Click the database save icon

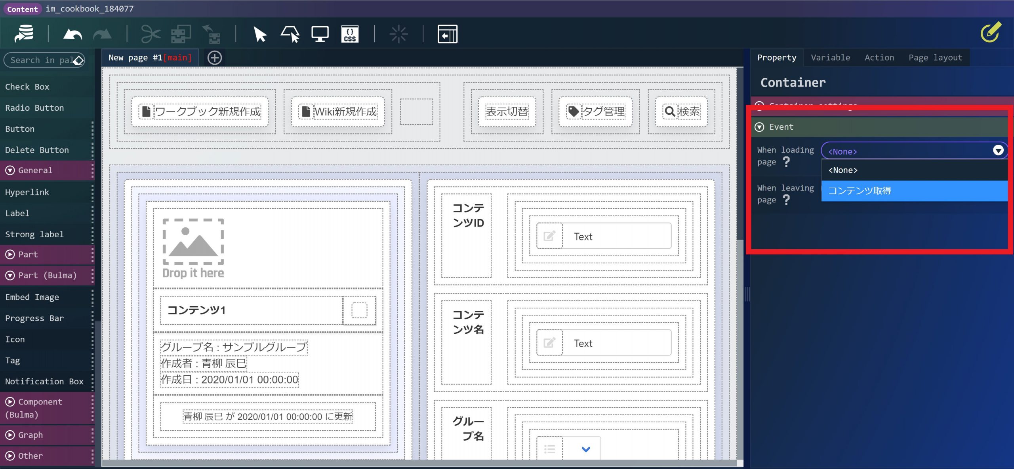coord(24,34)
